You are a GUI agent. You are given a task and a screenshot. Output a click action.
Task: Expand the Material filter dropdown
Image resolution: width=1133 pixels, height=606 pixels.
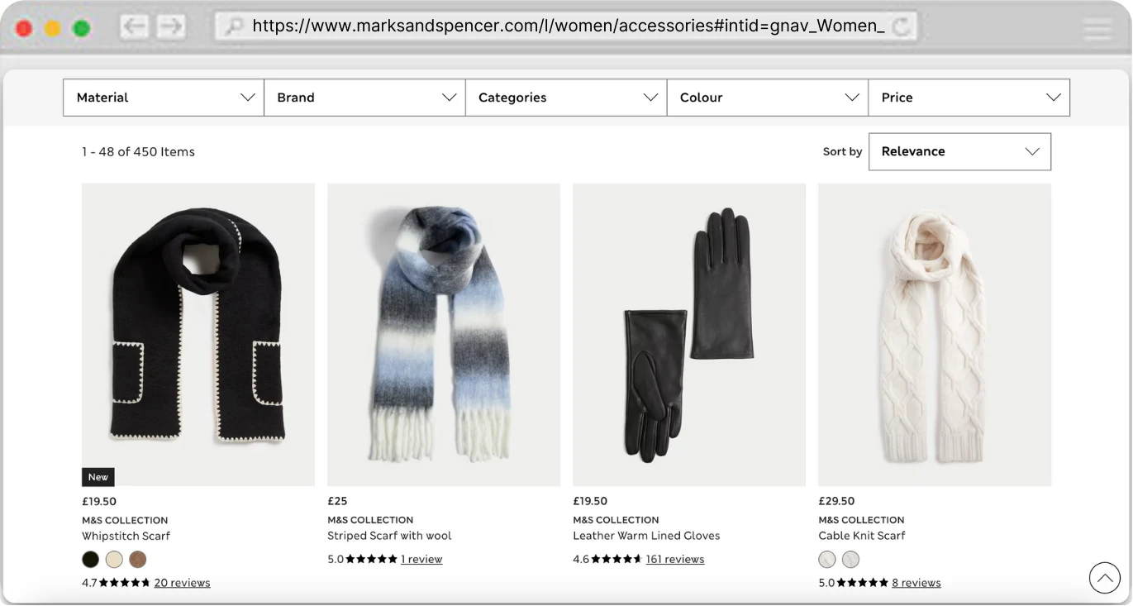pos(164,98)
